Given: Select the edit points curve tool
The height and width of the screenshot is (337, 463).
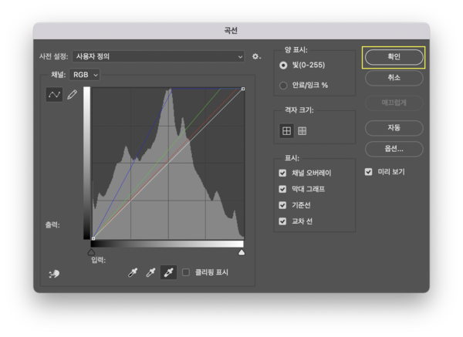Looking at the screenshot, I should coord(54,94).
